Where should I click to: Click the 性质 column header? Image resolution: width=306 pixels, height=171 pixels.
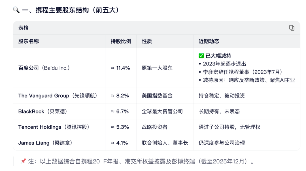tap(147, 41)
